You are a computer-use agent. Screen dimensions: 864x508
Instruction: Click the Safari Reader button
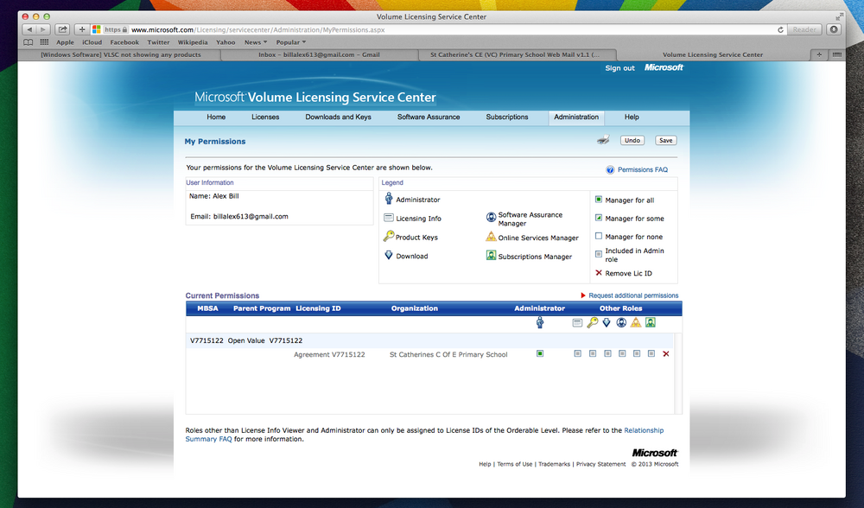(804, 29)
